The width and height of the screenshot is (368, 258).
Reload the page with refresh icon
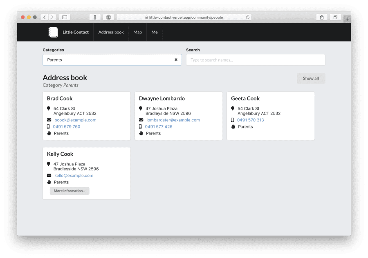click(x=247, y=17)
